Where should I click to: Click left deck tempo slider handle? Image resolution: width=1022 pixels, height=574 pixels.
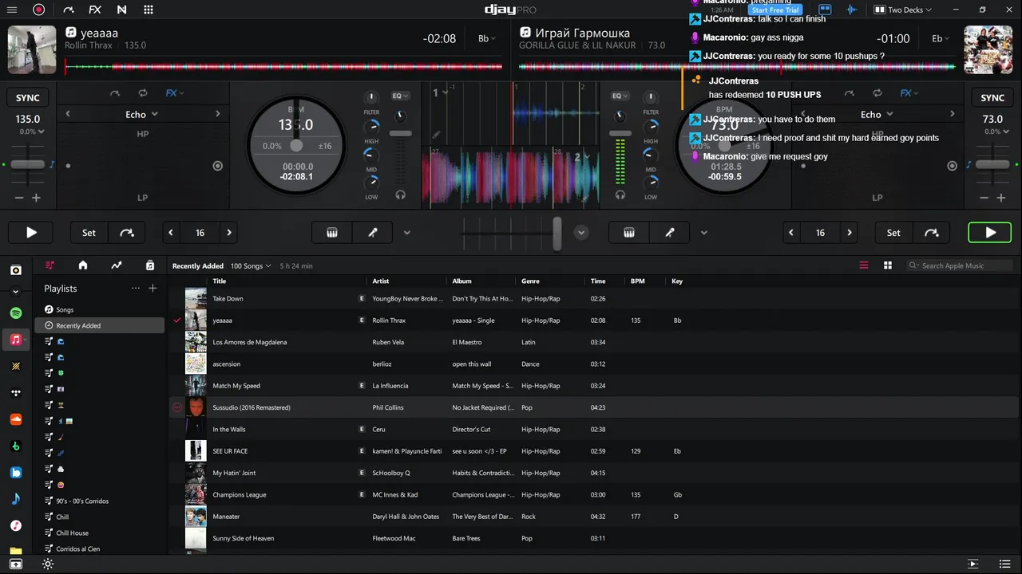coord(28,164)
